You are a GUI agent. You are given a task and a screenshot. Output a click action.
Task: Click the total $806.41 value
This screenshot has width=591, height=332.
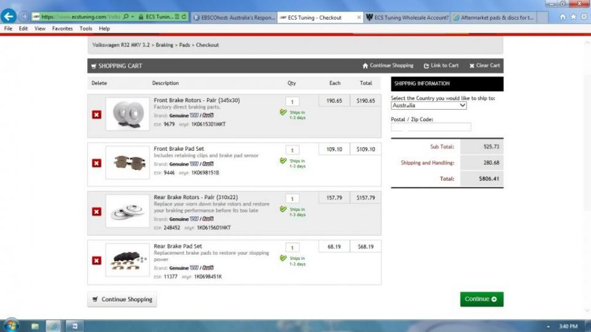[489, 179]
